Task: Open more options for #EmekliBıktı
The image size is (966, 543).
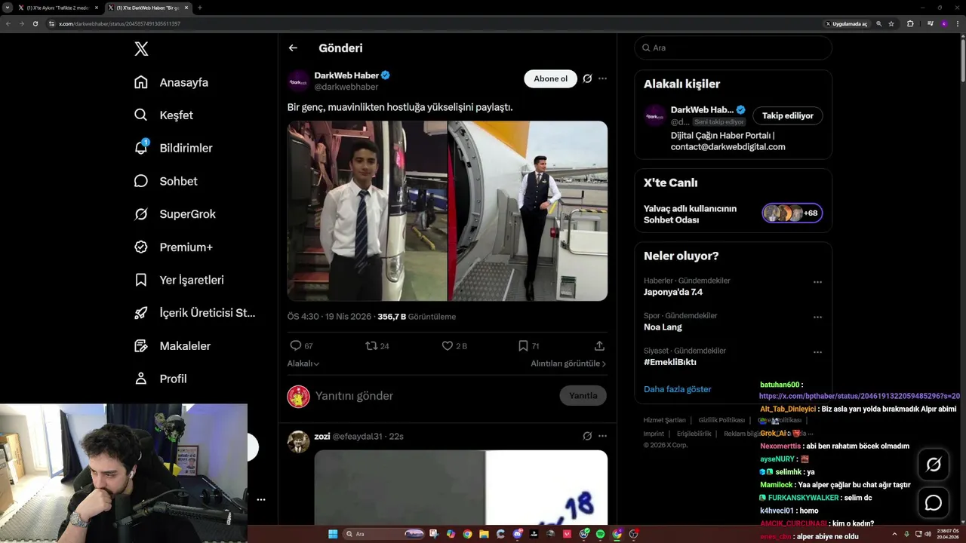Action: (817, 352)
